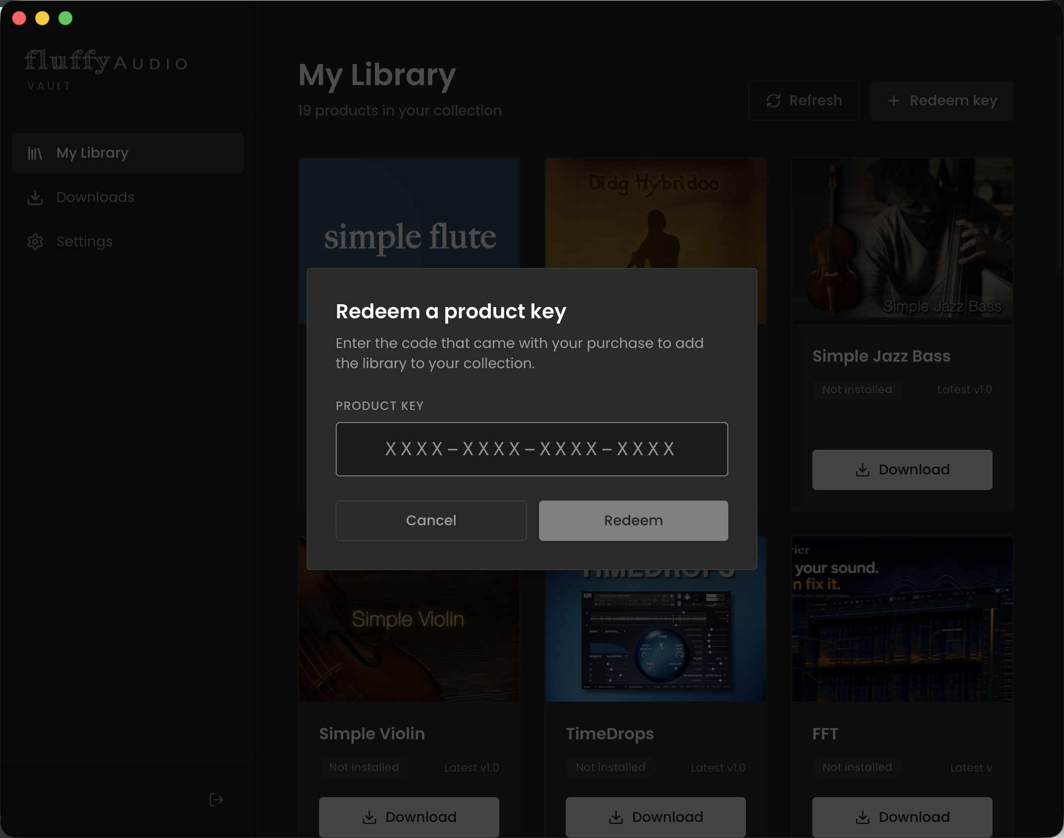
Task: Open the Downloads section
Action: (x=128, y=197)
